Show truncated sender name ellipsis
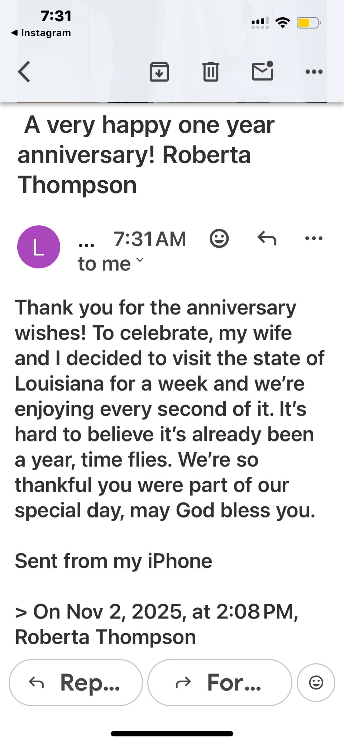 coord(86,245)
